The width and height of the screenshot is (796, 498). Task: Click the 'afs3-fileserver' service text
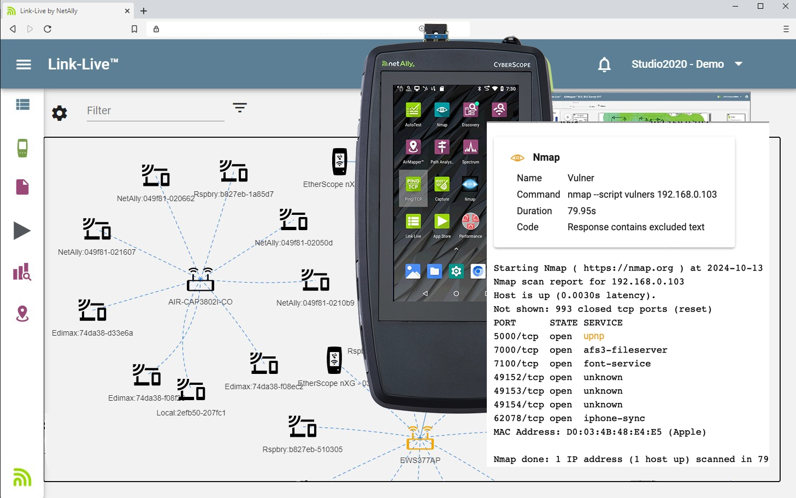coord(625,350)
